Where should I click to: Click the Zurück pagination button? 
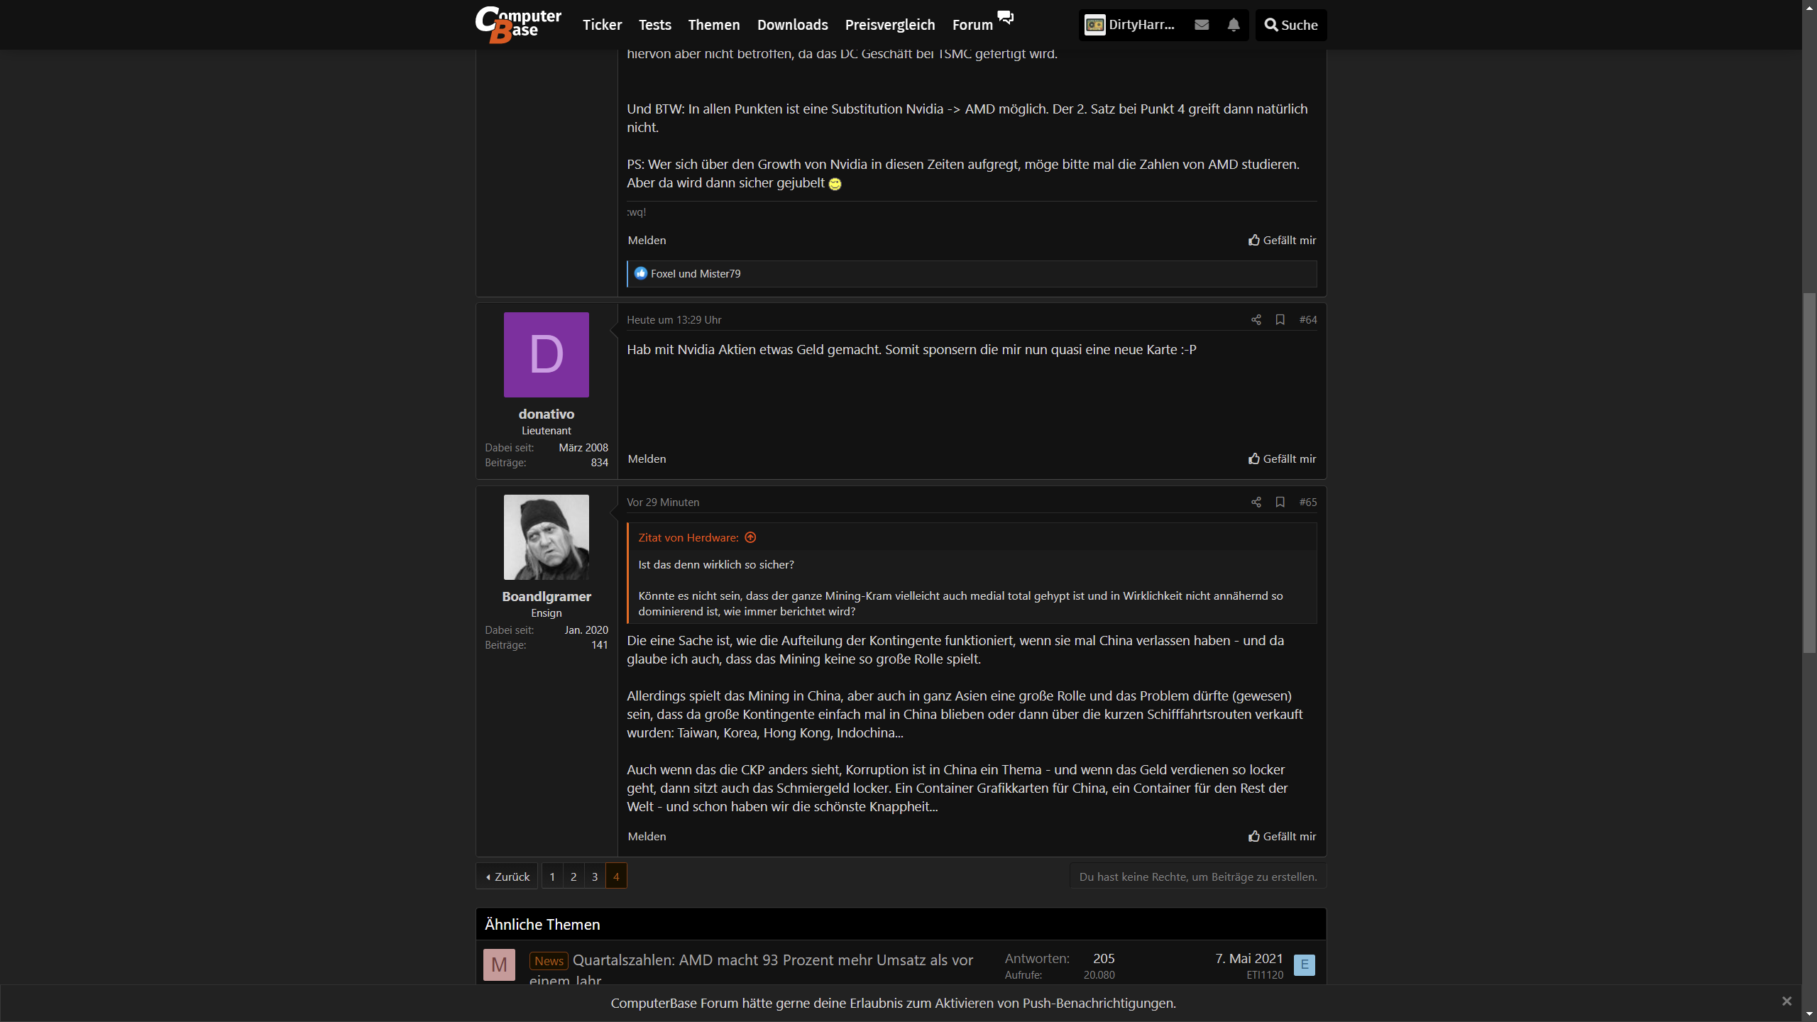coord(507,877)
